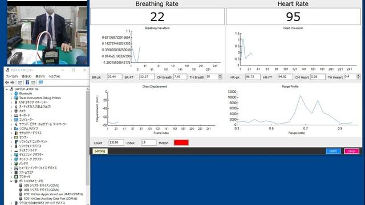This screenshot has width=365, height=205.
Task: Click the Index value field
Action: click(x=148, y=143)
